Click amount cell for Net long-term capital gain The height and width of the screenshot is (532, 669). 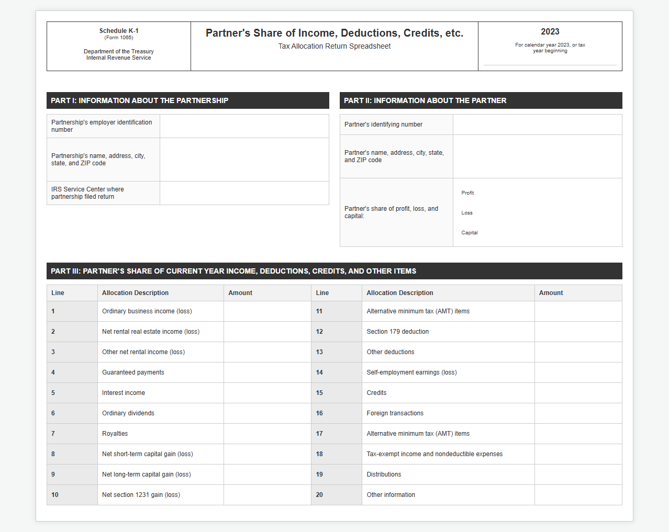pyautogui.click(x=267, y=474)
